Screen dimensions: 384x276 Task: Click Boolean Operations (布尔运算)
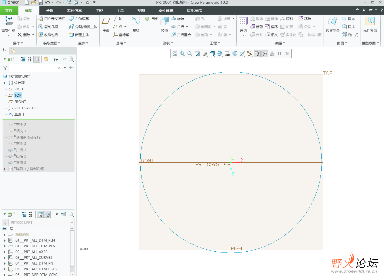(x=79, y=19)
